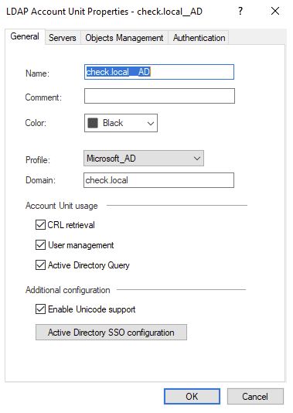Toggle the CRL retrieval checkbox
The height and width of the screenshot is (413, 293).
click(x=40, y=225)
